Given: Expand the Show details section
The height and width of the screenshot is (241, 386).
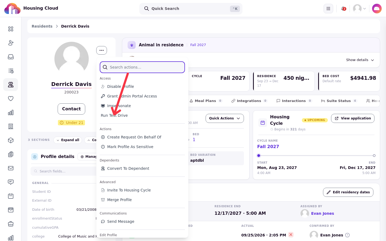Looking at the screenshot, I should (x=360, y=60).
